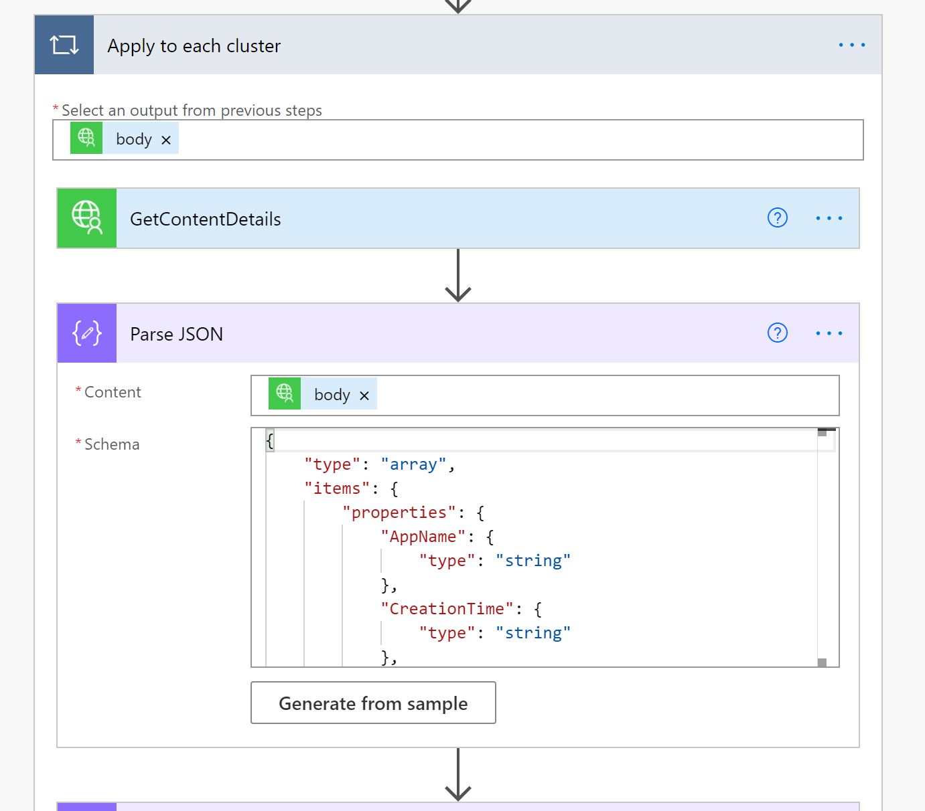925x811 pixels.
Task: Click the Parse JSON action icon
Action: (86, 333)
